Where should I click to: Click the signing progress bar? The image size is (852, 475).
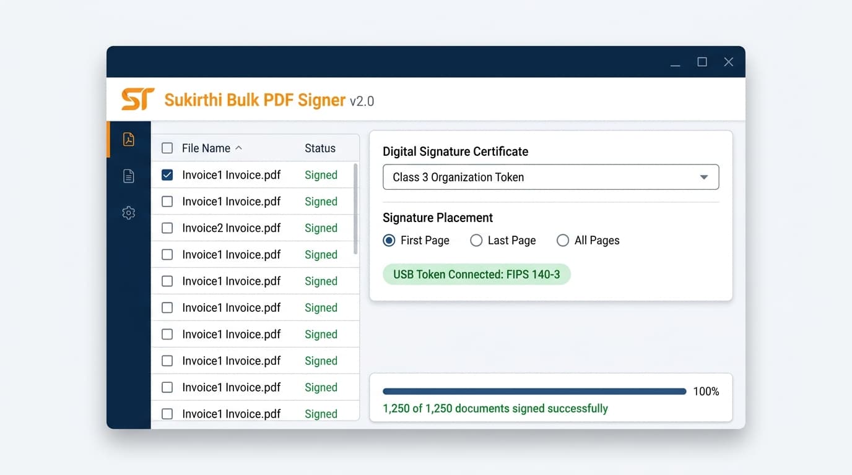click(534, 392)
